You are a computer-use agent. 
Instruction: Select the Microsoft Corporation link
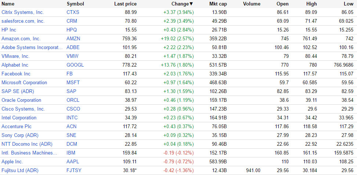click(x=24, y=83)
